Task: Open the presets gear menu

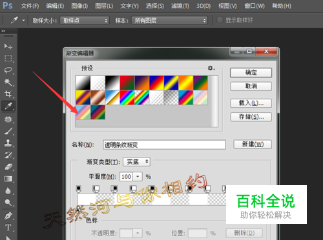Action: coord(211,68)
